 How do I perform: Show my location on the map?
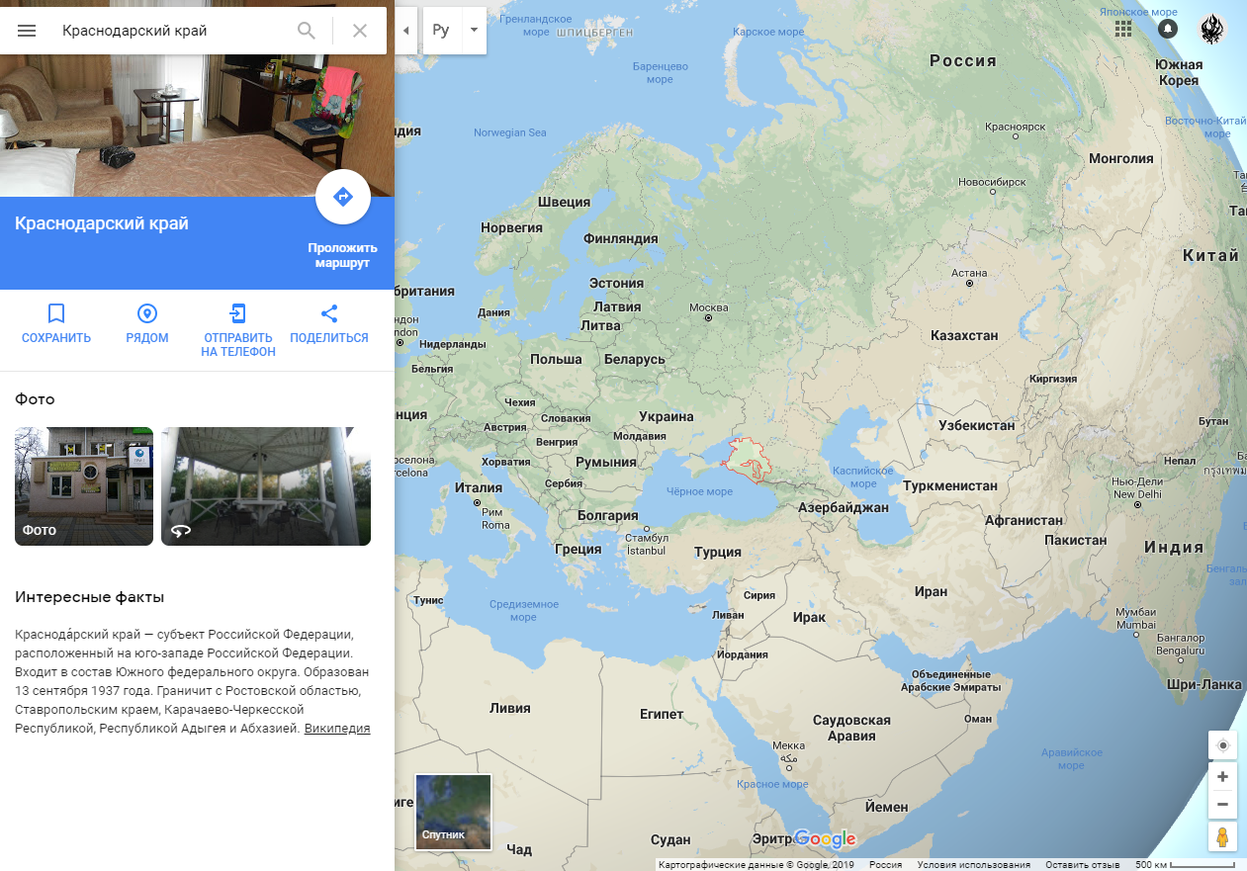(x=1223, y=745)
